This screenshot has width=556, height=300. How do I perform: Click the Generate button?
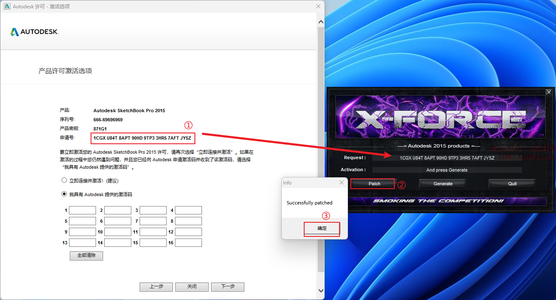point(443,184)
